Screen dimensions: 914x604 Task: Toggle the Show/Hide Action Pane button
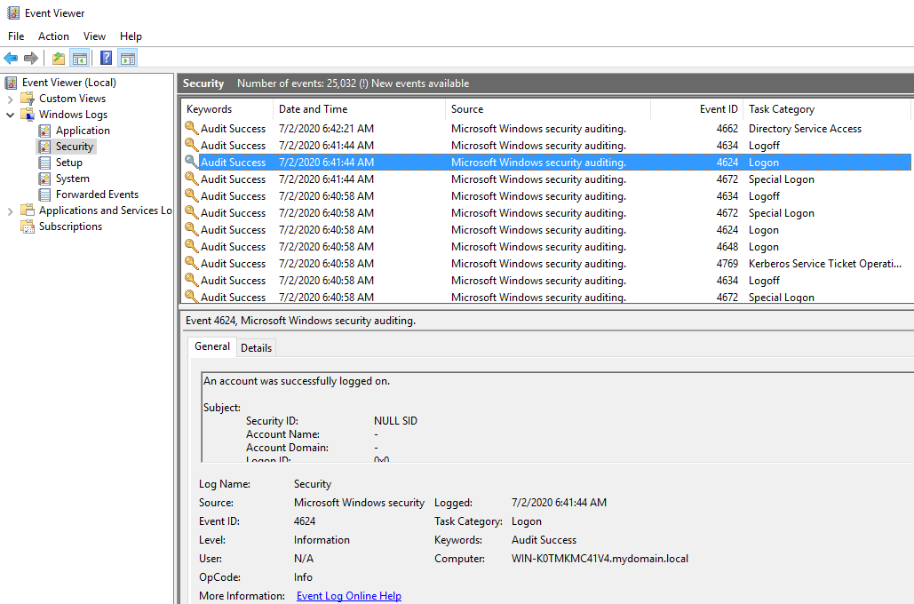[127, 59]
